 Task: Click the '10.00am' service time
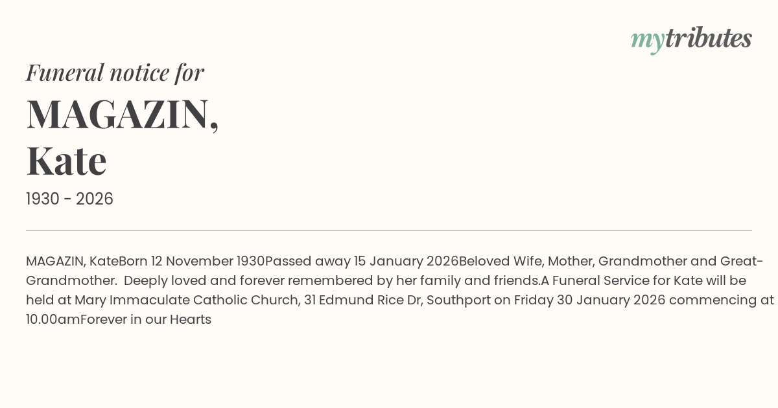(x=53, y=320)
